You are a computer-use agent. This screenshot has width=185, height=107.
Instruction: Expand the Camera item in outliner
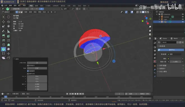click(x=159, y=17)
